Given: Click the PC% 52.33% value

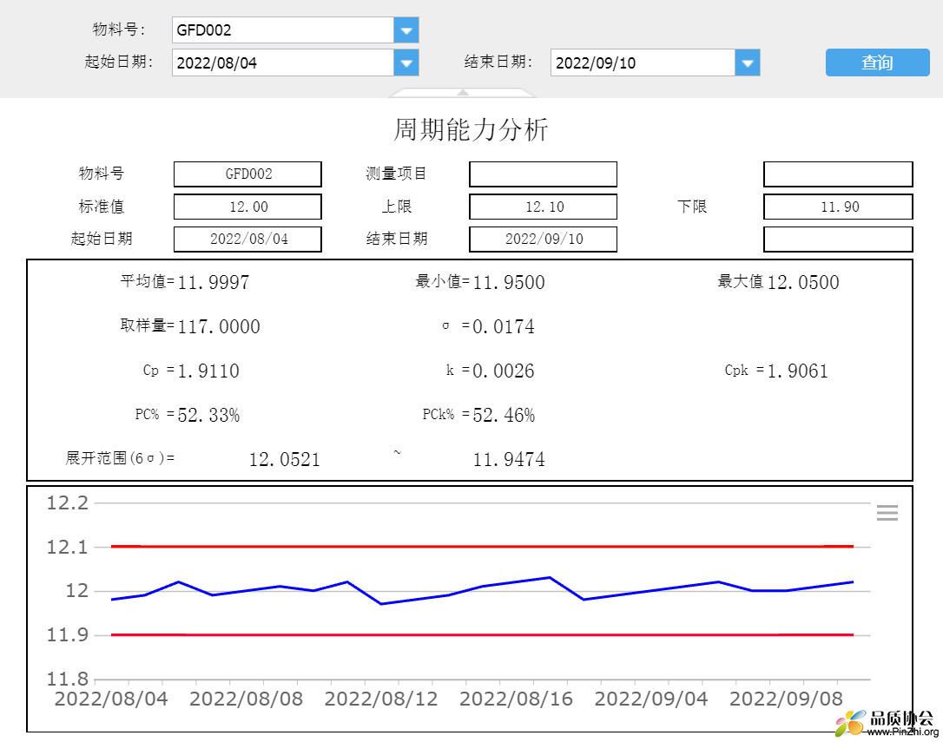Looking at the screenshot, I should (208, 415).
